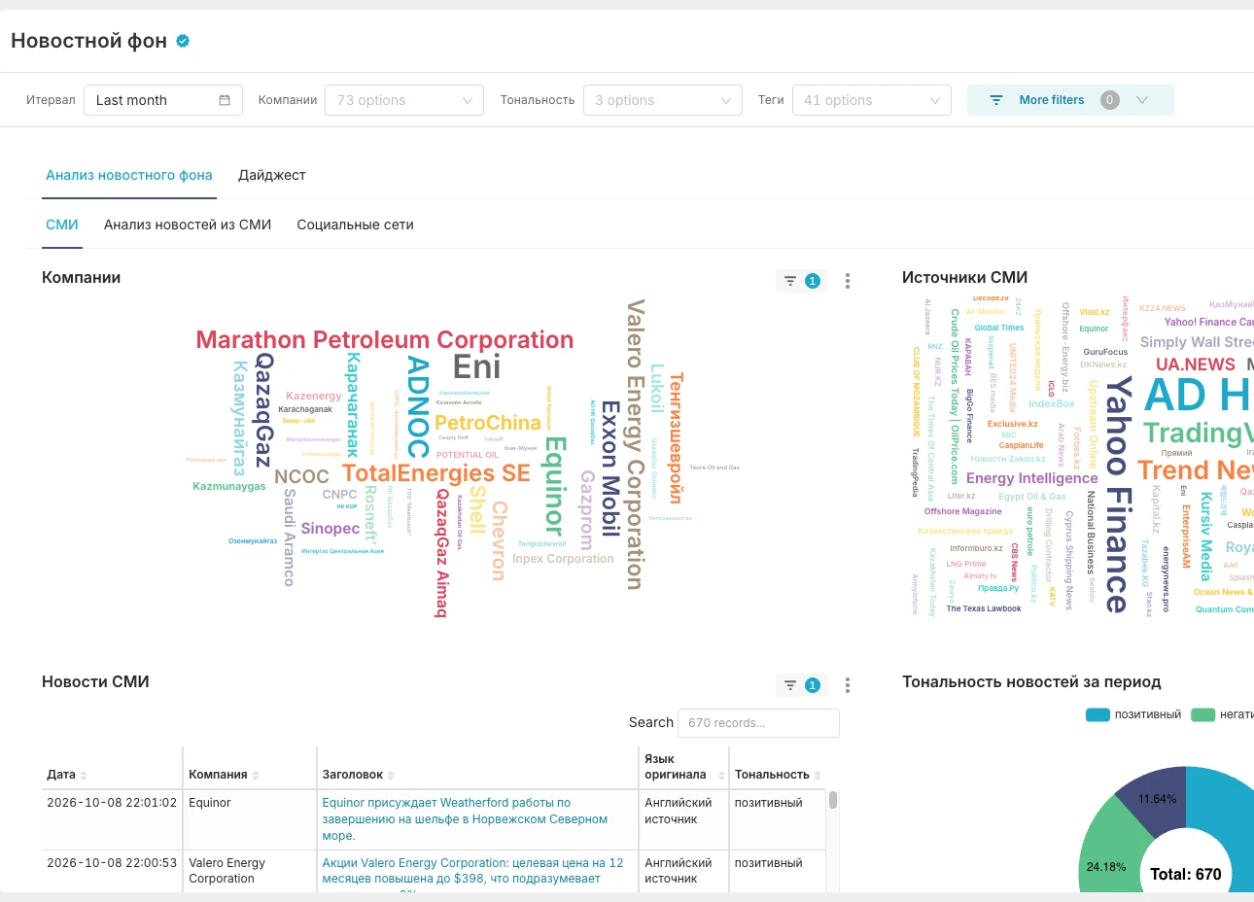Select the СМИ sub-tab

pyautogui.click(x=62, y=225)
